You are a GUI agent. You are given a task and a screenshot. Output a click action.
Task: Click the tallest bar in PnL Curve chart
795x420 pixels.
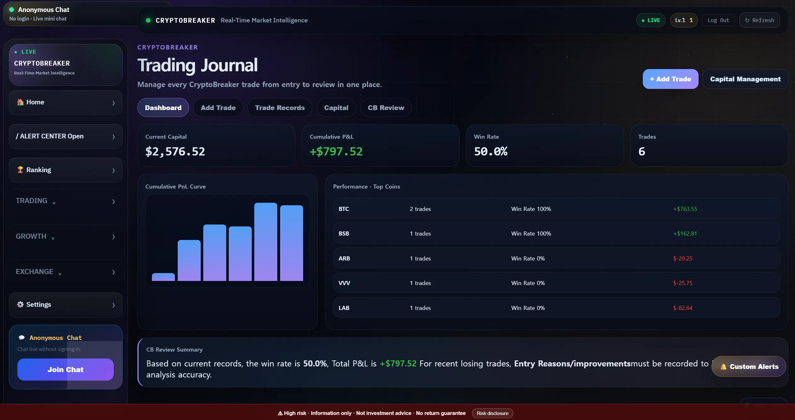(266, 242)
